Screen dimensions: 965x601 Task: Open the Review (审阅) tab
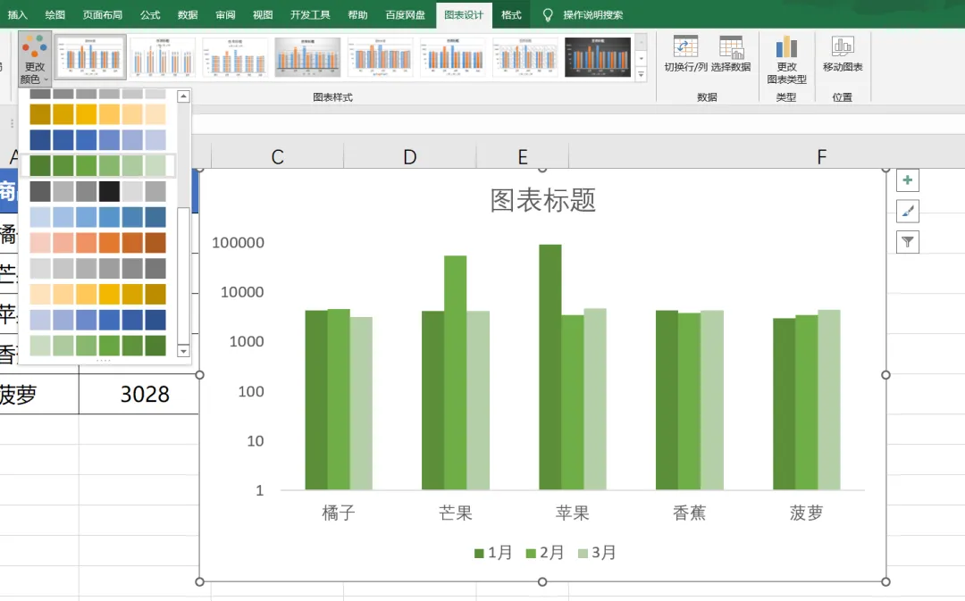coord(225,15)
